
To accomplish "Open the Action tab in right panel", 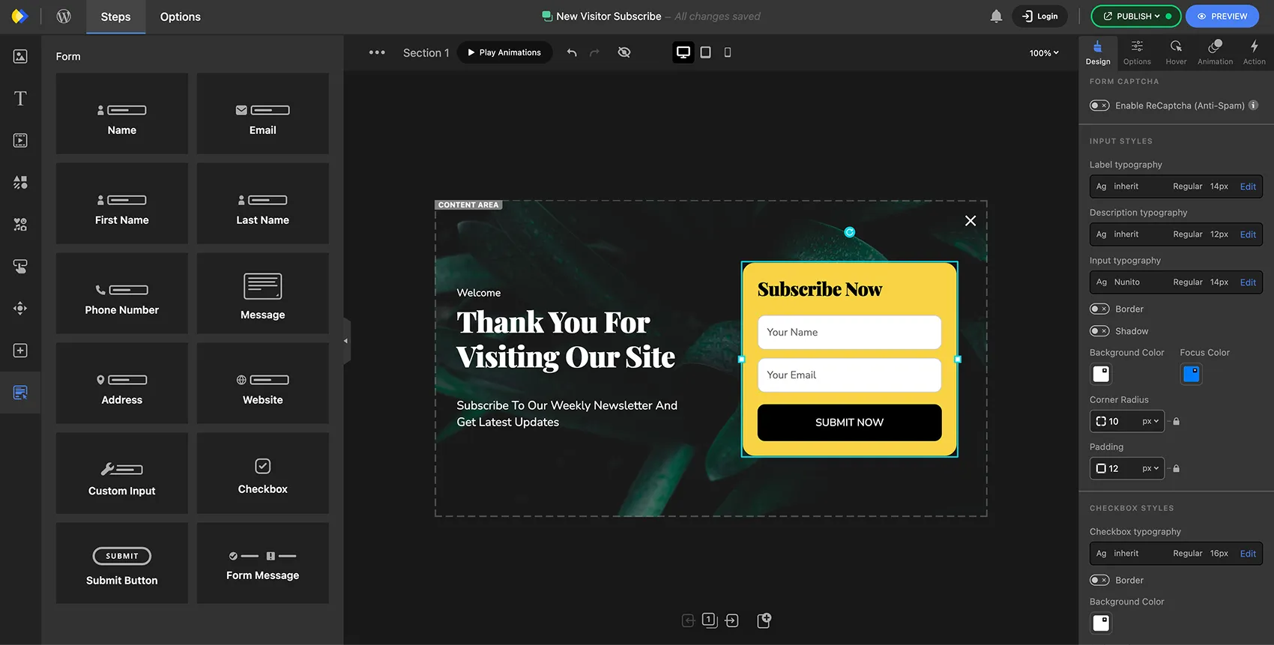I will [1254, 52].
